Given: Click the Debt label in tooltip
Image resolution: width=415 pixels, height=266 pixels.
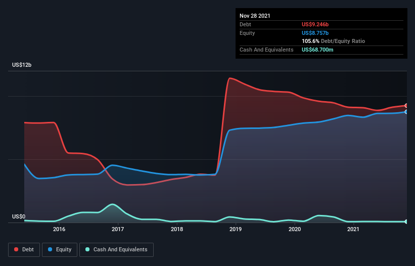Looking at the screenshot, I should [x=245, y=24].
